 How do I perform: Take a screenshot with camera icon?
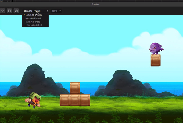pyautogui.click(x=16, y=11)
